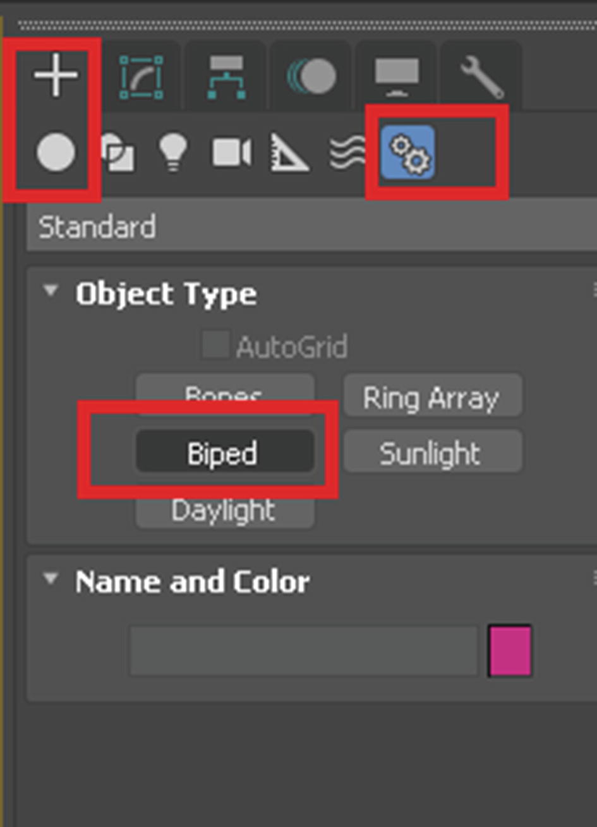Open the magenta object color swatch

pyautogui.click(x=510, y=651)
